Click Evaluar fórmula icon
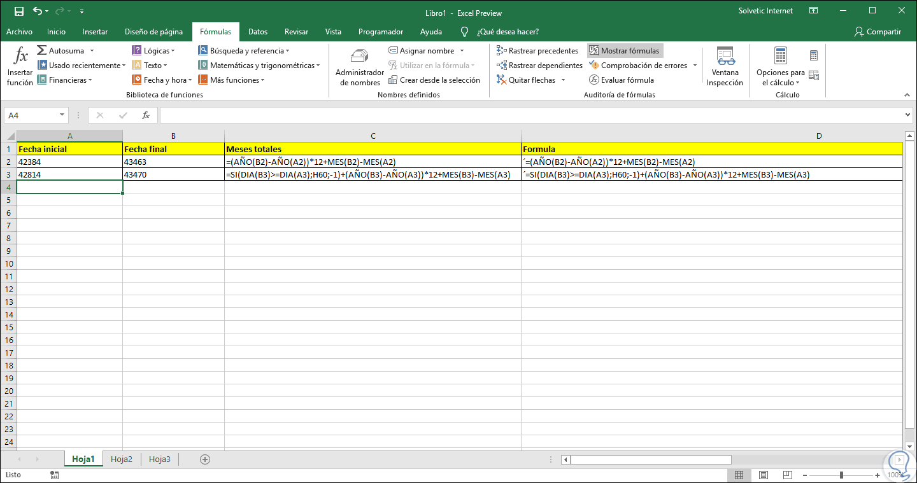Viewport: 917px width, 483px height. (x=594, y=80)
